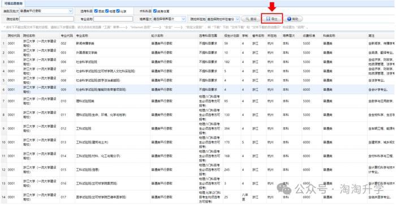The height and width of the screenshot is (205, 396).
Task: Select major code cell 002
Action: click(x=63, y=43)
